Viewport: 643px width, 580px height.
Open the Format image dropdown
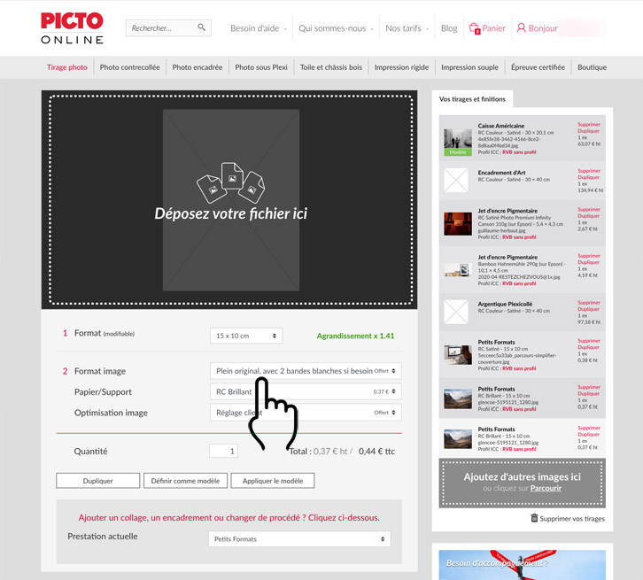pyautogui.click(x=305, y=371)
